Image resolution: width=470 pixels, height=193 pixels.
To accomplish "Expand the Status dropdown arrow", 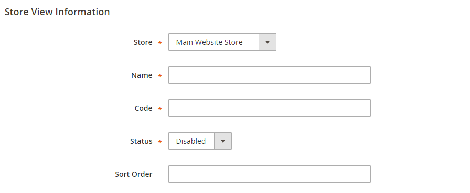I will pyautogui.click(x=223, y=141).
